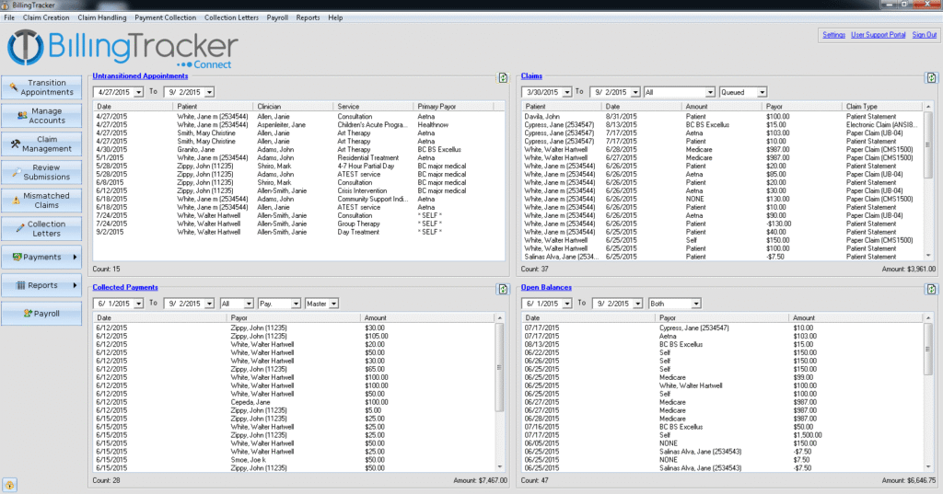
Task: Sort Collected Payments by Amount column
Action: point(427,318)
